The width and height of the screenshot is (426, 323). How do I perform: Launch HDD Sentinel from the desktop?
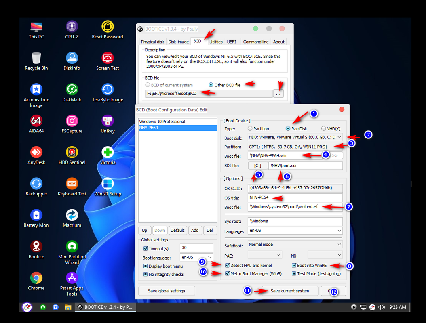click(72, 156)
